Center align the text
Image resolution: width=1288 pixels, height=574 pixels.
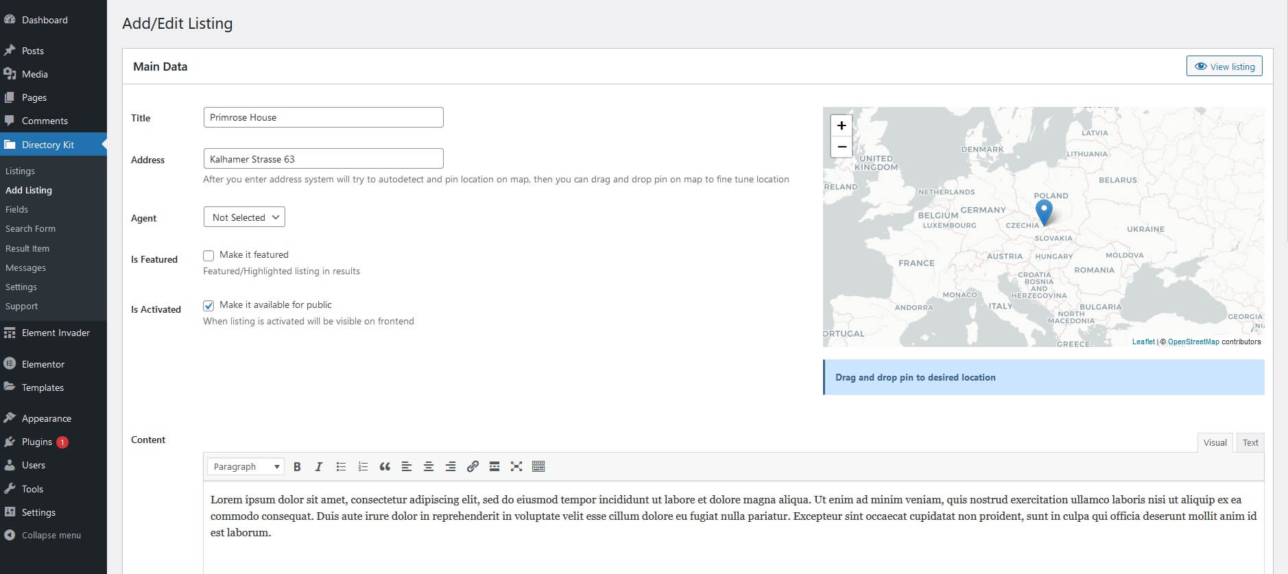pyautogui.click(x=429, y=466)
